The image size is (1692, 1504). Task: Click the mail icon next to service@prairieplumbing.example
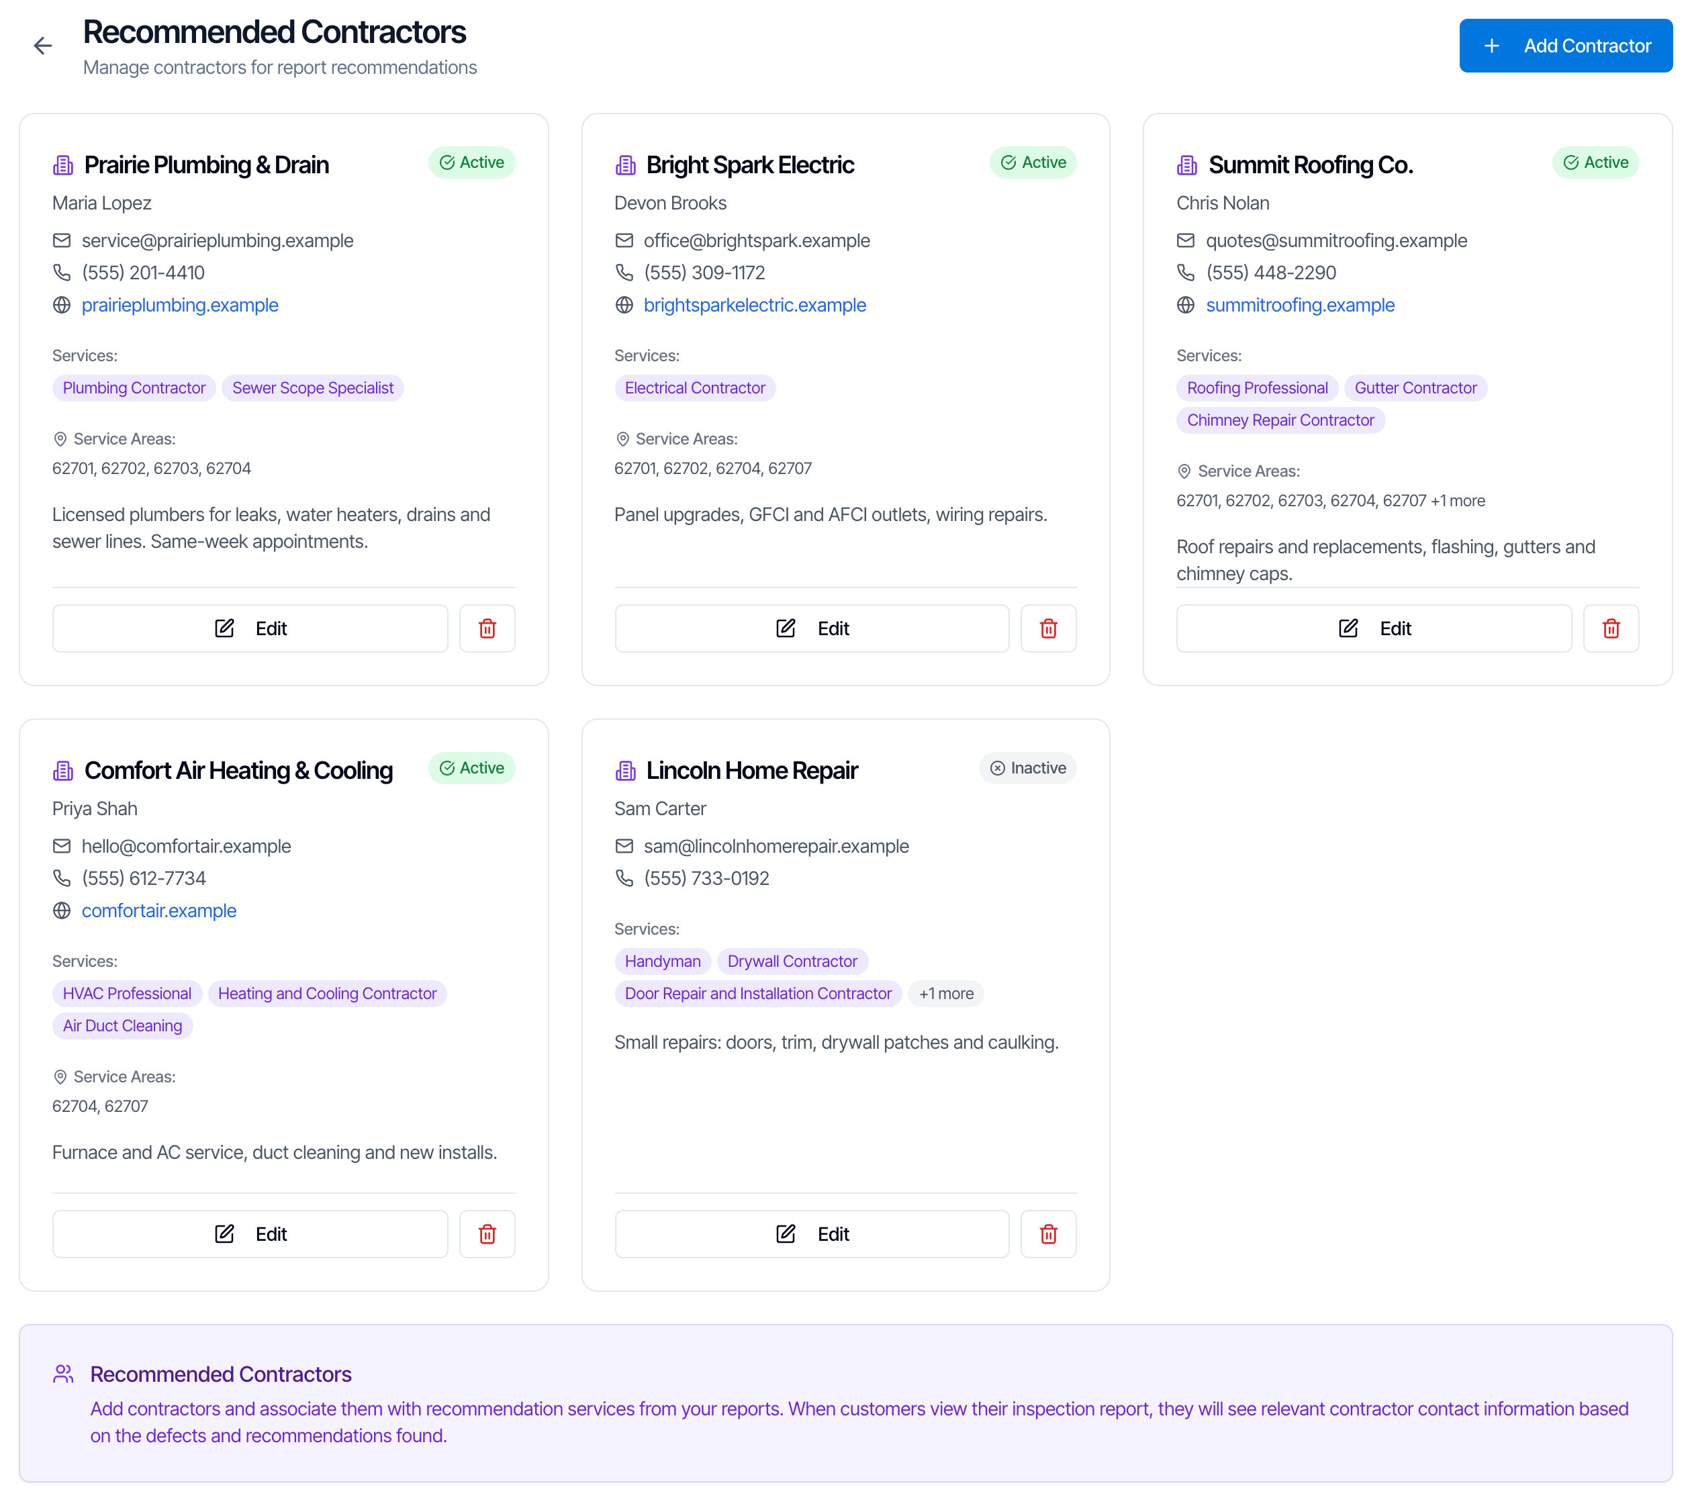pos(62,240)
